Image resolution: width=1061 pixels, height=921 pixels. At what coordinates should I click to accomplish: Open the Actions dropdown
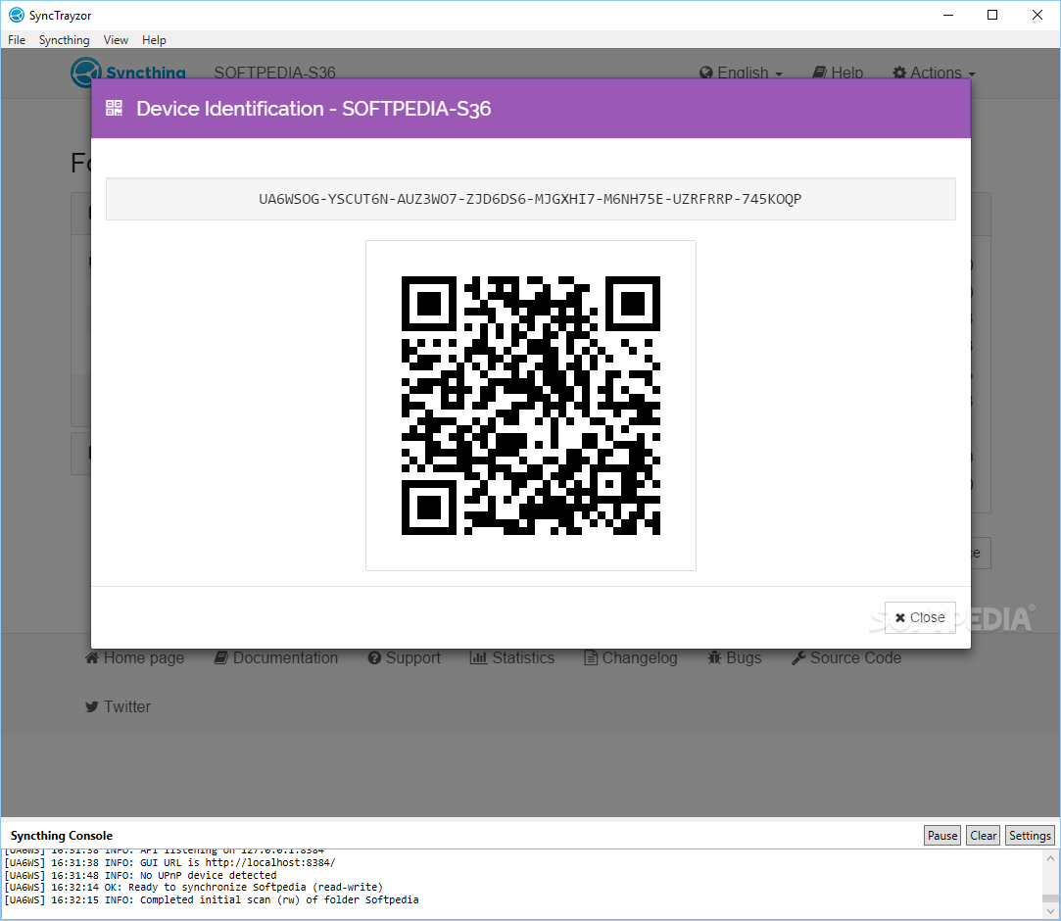[x=935, y=73]
